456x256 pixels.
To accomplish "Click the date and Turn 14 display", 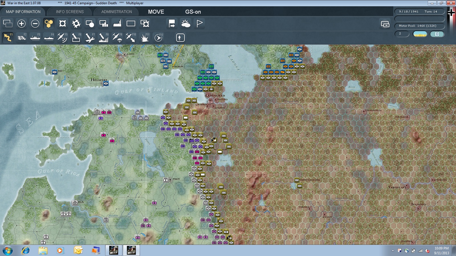I will pos(419,12).
